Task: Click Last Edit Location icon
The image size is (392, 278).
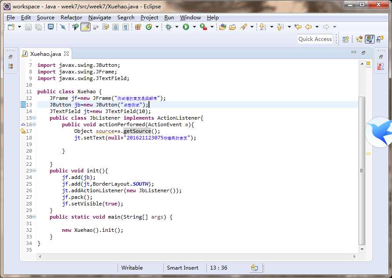Action: pos(298,27)
